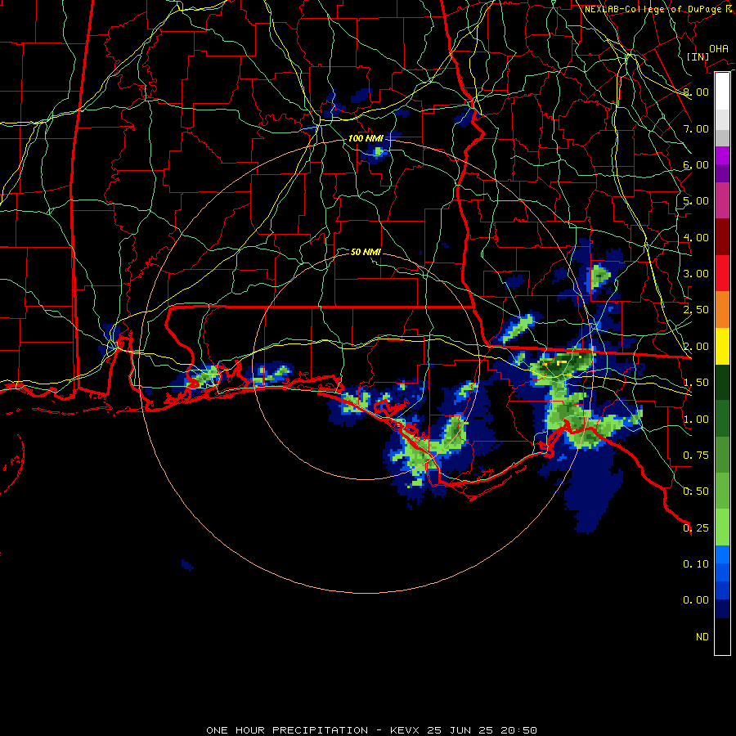Select the light blue swatch near 0.10

coord(722,554)
